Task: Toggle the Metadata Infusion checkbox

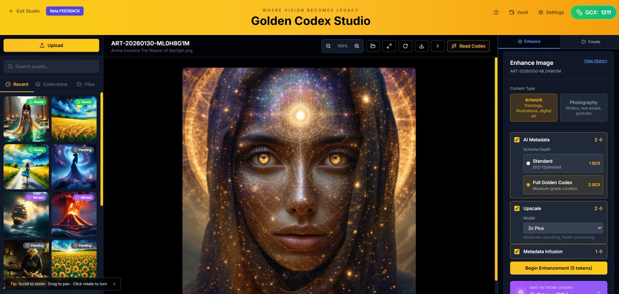Action: click(x=517, y=252)
